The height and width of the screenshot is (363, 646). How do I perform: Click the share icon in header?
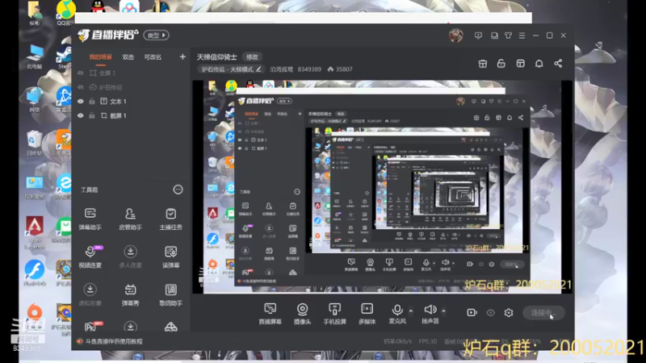[558, 64]
